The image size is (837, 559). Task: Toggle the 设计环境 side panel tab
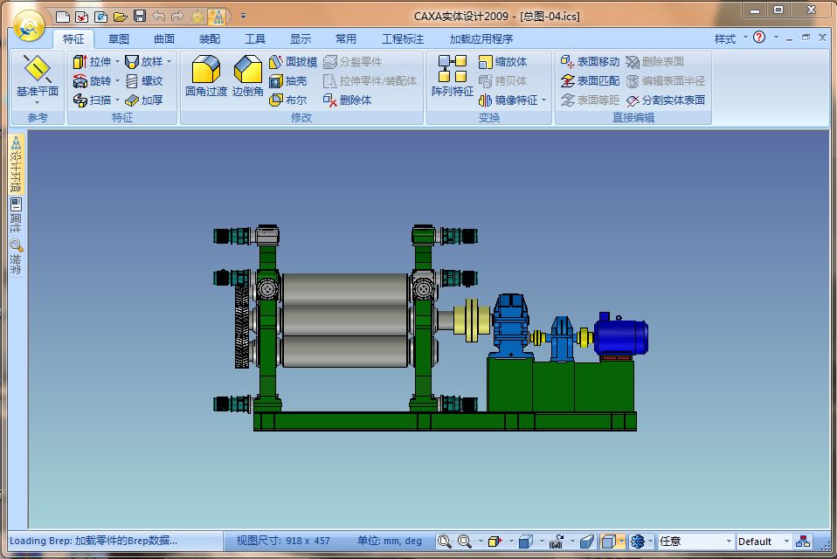[16, 164]
